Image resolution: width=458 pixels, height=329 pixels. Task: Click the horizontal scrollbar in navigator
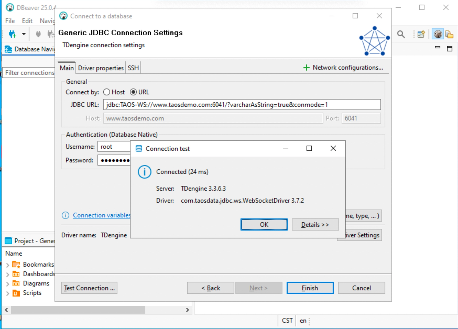tap(78, 310)
